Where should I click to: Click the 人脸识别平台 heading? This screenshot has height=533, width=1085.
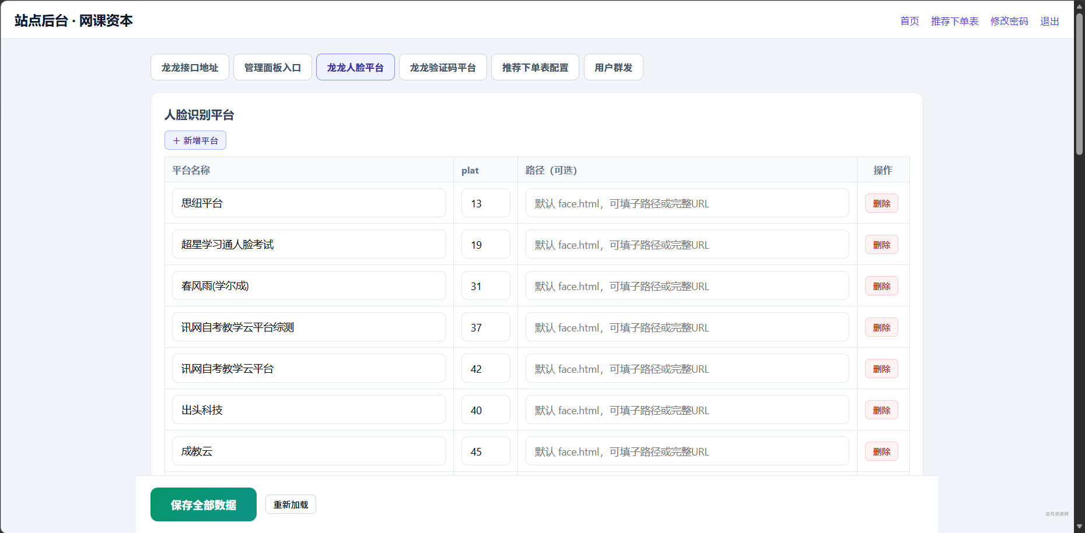point(199,115)
